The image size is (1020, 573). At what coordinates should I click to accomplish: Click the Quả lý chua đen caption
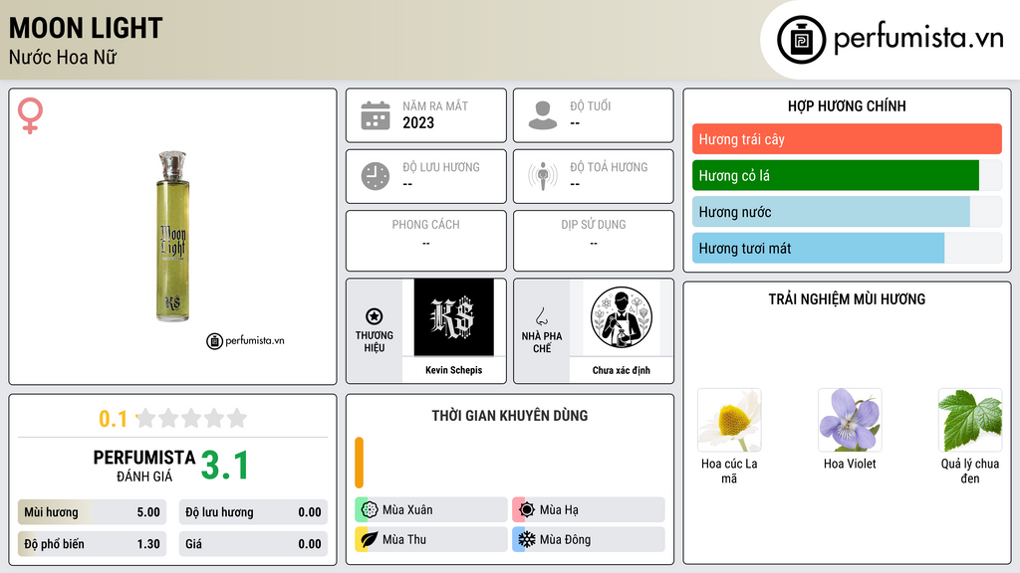tap(970, 471)
